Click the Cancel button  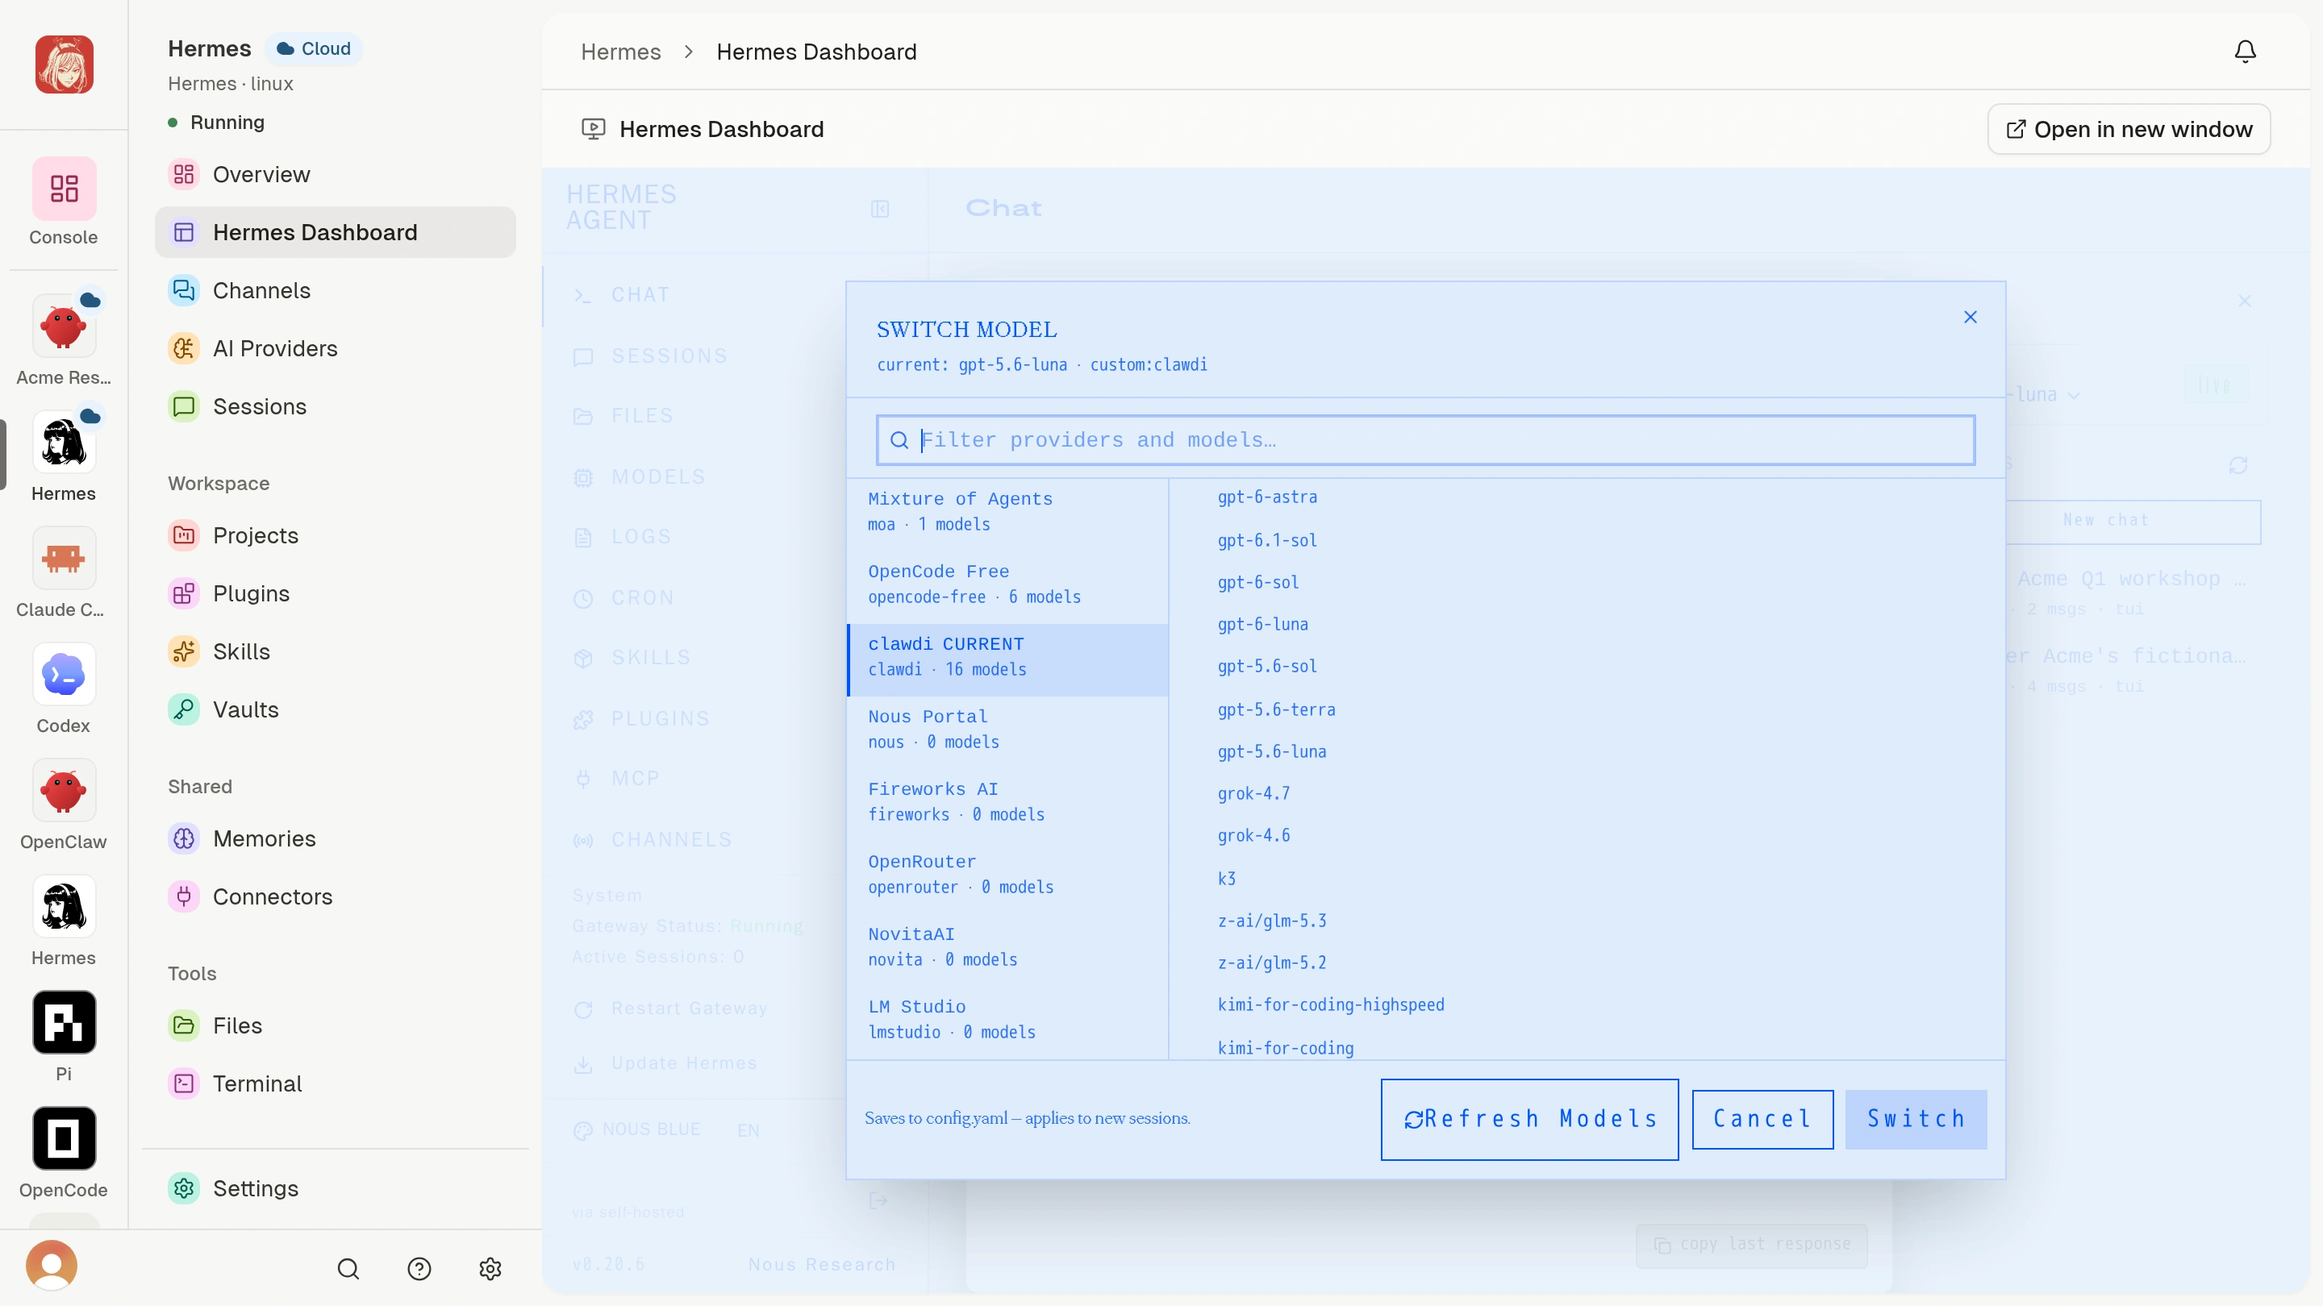click(1762, 1120)
